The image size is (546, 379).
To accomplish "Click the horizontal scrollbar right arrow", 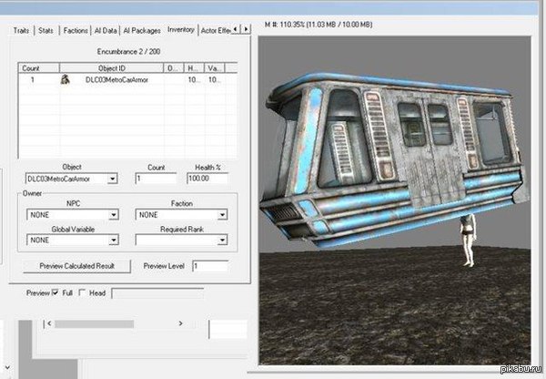I will pyautogui.click(x=180, y=323).
